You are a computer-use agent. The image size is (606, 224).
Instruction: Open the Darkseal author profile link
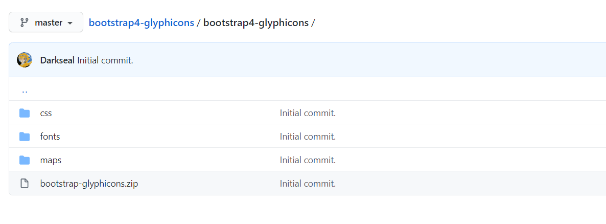(58, 60)
